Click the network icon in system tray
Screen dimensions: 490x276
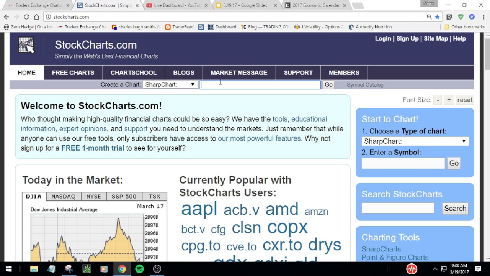[444, 269]
